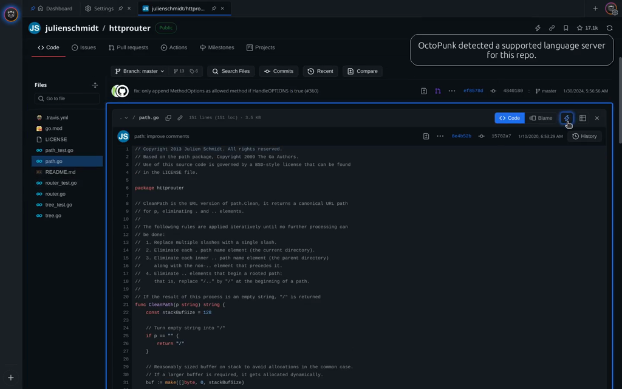
Task: Star the repository showing 17.1k
Action: [x=587, y=28]
